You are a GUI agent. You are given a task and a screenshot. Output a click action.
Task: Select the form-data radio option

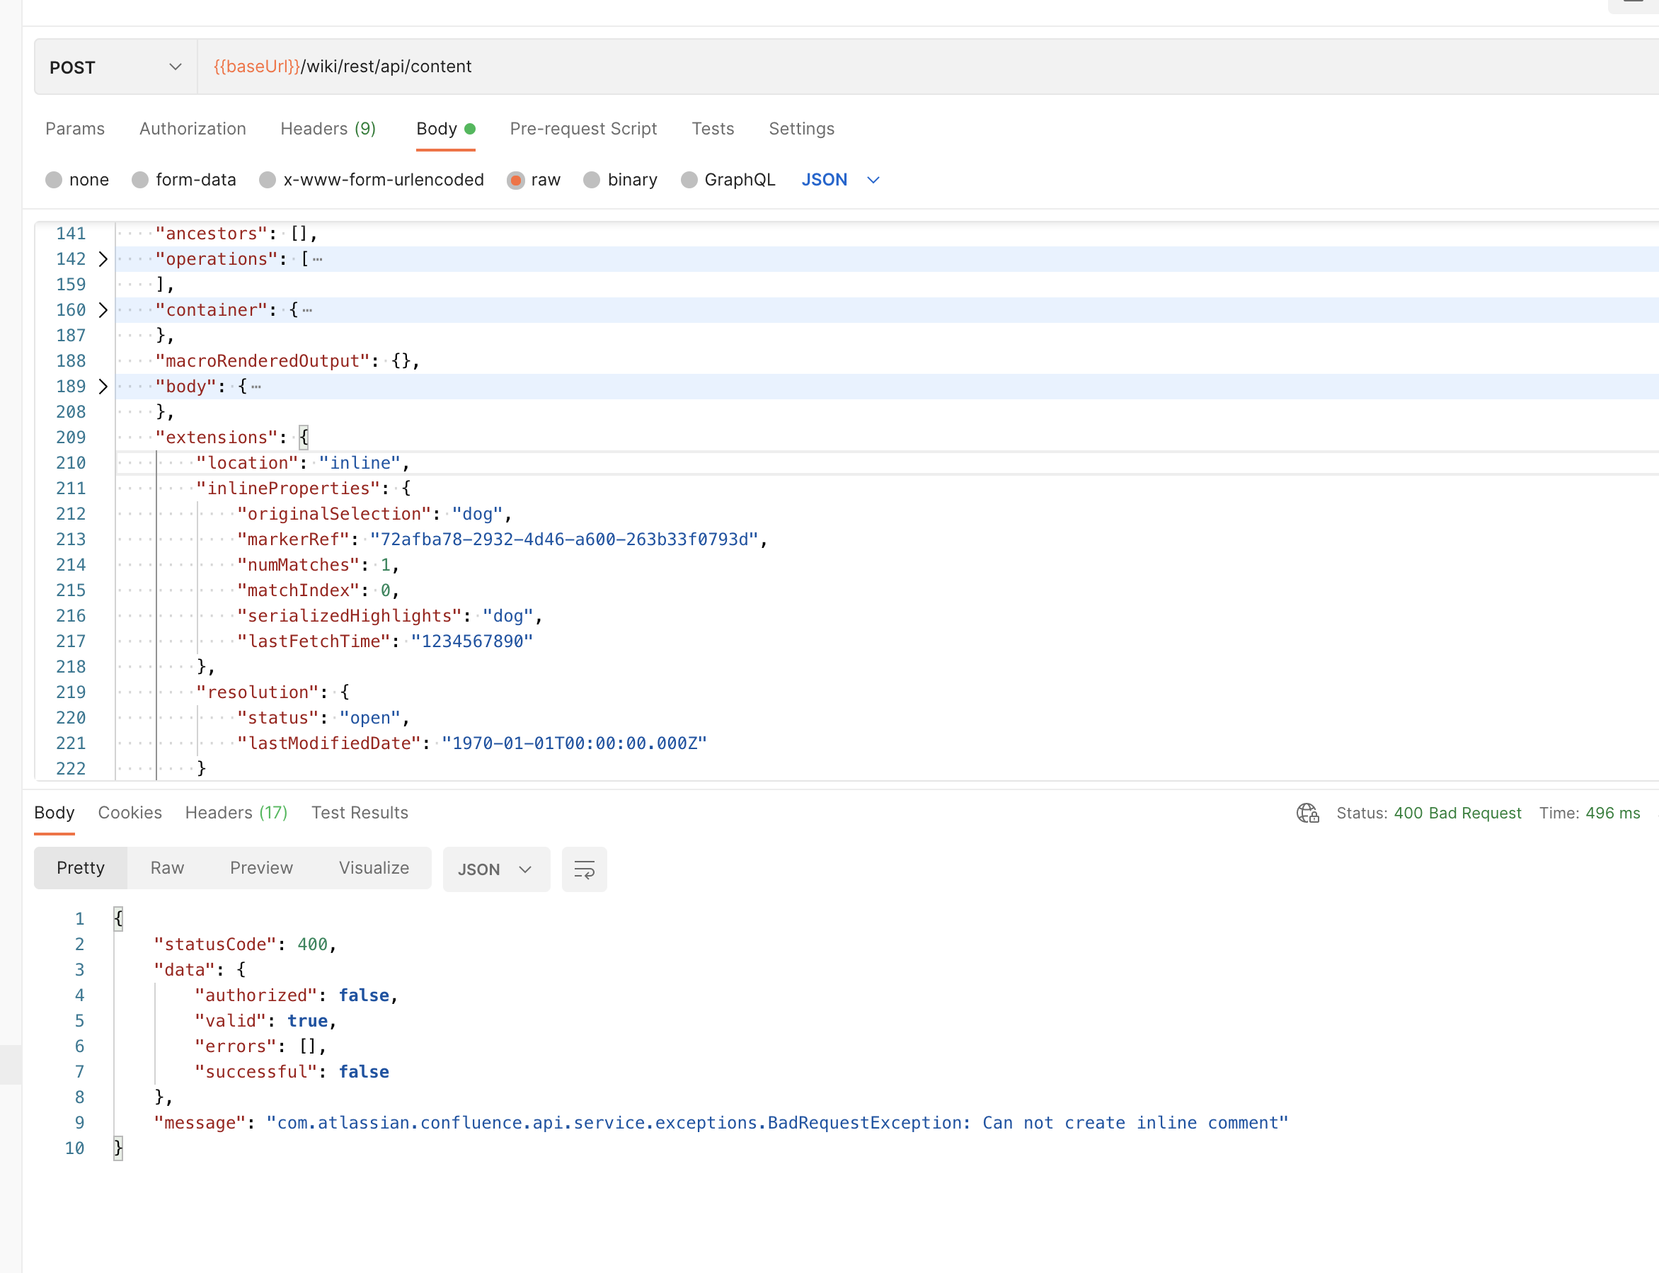tap(140, 180)
